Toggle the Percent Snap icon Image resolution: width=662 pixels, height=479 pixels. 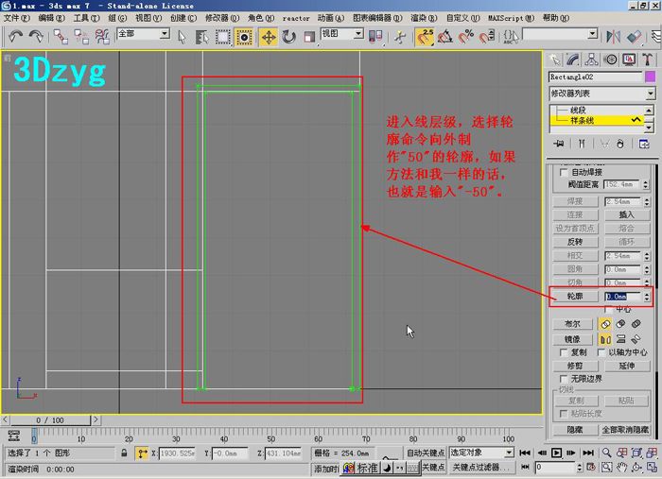click(x=466, y=37)
